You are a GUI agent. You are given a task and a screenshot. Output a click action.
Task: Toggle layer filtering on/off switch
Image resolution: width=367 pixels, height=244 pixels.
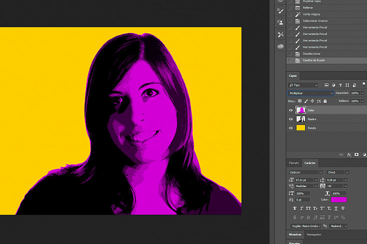pos(363,84)
